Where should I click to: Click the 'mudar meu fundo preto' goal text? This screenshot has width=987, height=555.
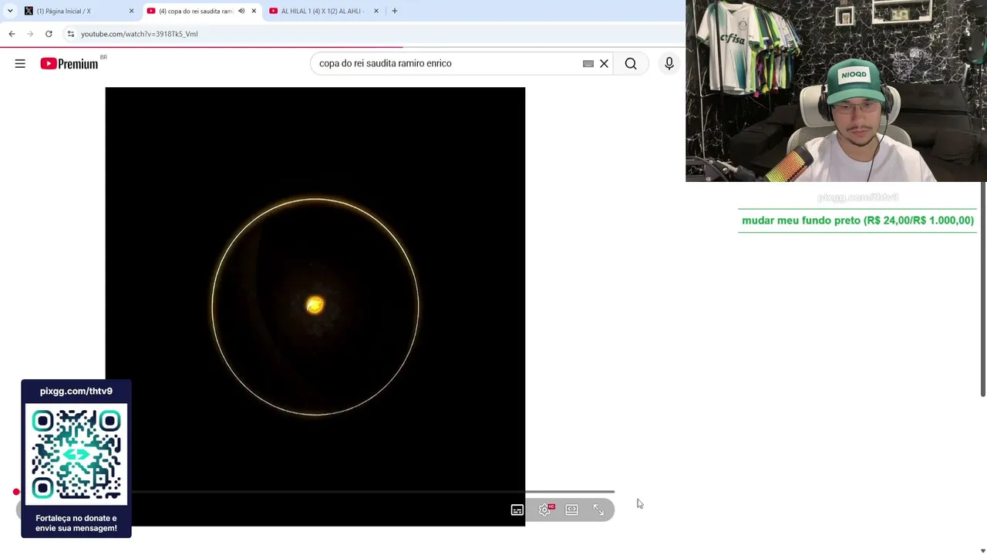tap(857, 220)
